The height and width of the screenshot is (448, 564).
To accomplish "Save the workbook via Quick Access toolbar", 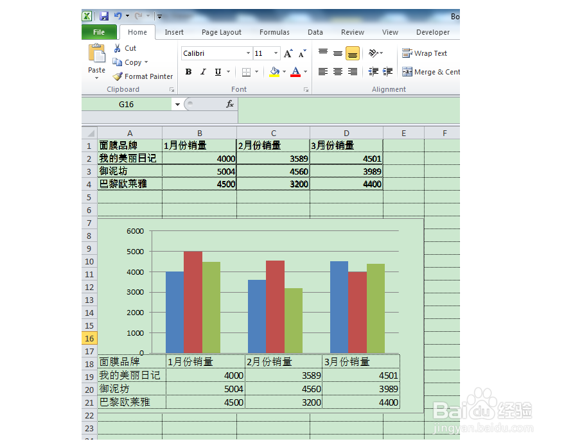I will pos(103,15).
